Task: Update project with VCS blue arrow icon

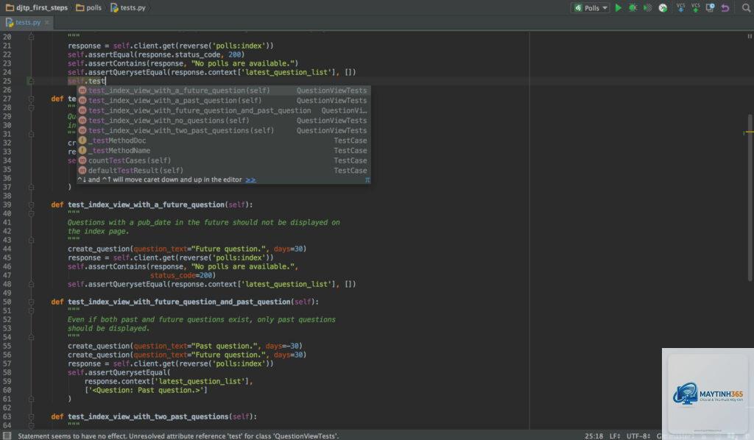Action: (x=680, y=7)
